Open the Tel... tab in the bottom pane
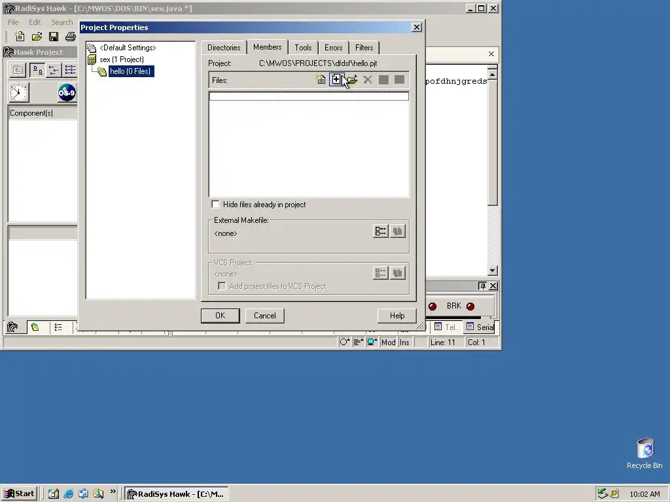 tap(447, 327)
